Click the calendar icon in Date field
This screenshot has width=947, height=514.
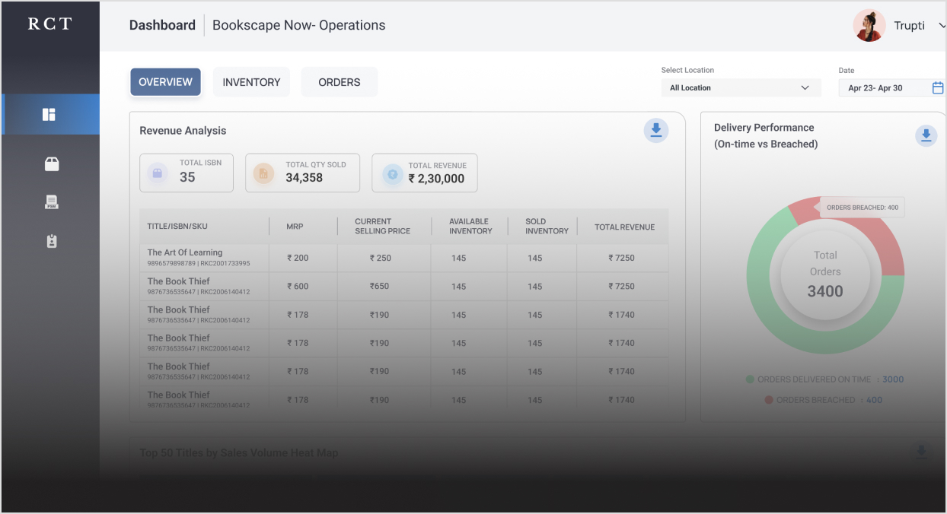point(937,88)
